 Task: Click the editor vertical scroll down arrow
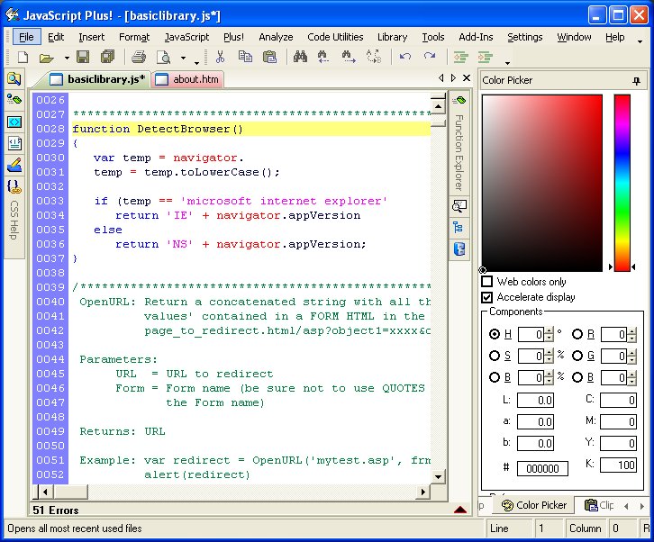pyautogui.click(x=438, y=476)
